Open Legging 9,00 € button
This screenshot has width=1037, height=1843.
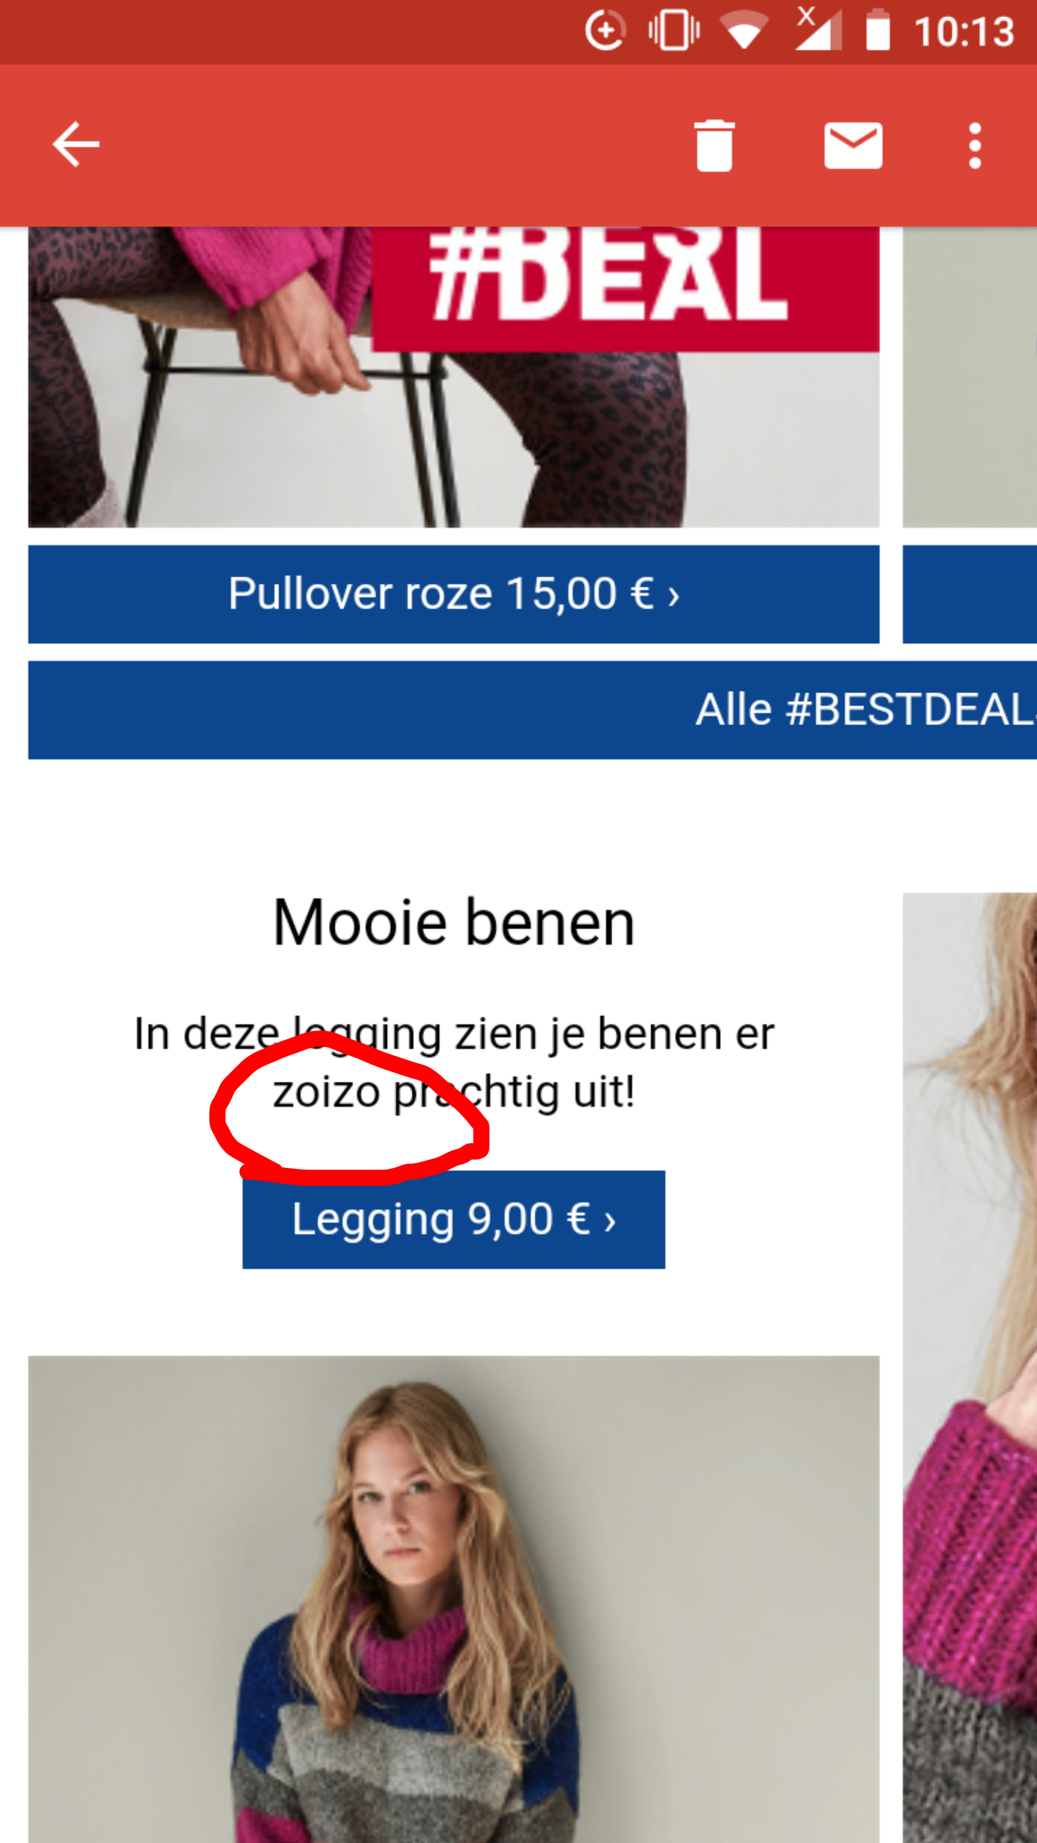point(454,1219)
